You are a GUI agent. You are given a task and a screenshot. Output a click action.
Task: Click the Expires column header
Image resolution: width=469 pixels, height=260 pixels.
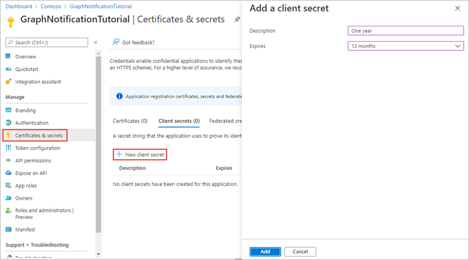coord(224,168)
